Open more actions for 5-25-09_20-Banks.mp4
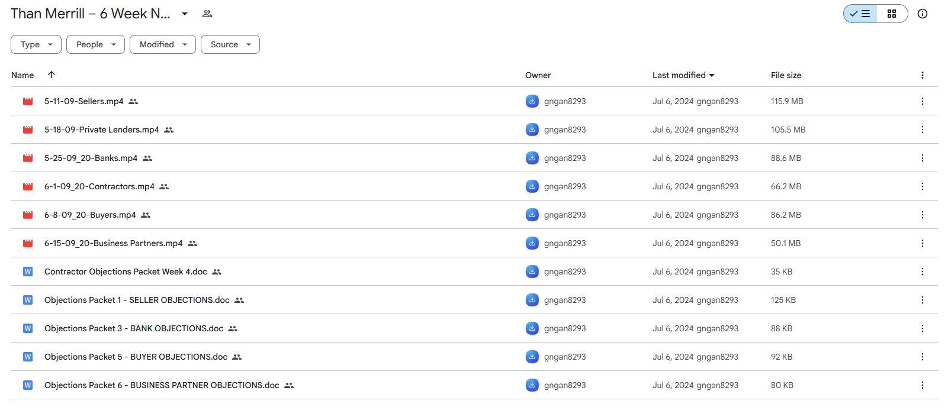This screenshot has height=407, width=948. coord(922,158)
